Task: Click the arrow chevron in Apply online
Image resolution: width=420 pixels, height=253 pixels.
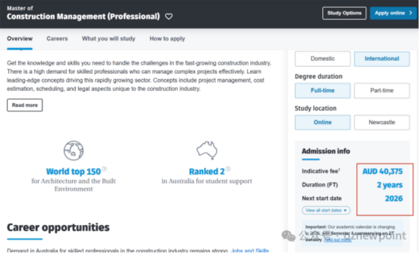Action: point(411,13)
